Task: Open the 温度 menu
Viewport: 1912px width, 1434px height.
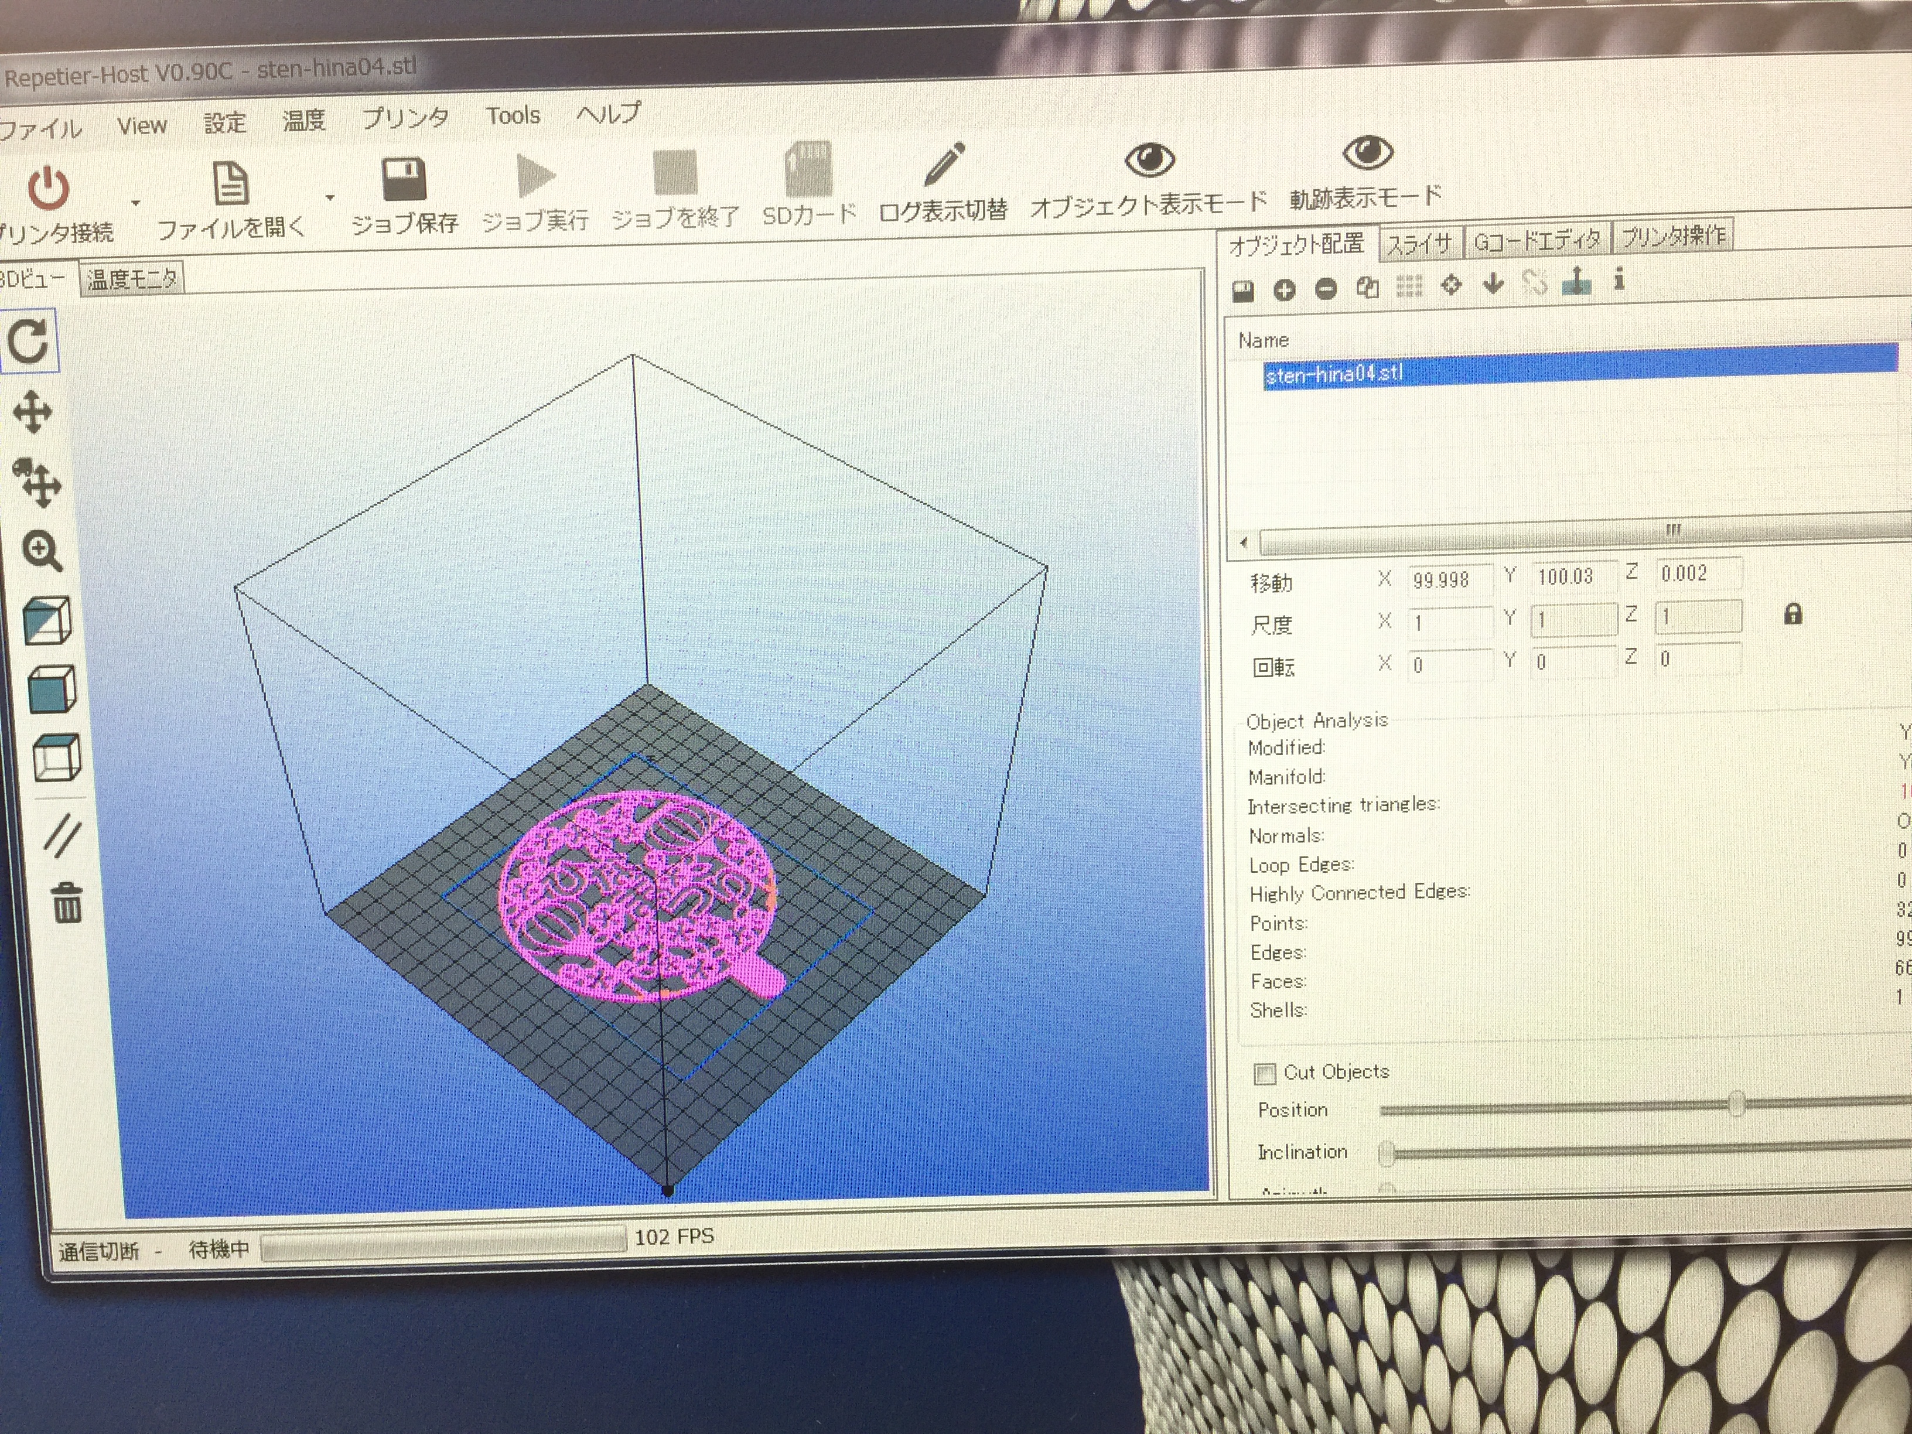Action: pyautogui.click(x=303, y=120)
